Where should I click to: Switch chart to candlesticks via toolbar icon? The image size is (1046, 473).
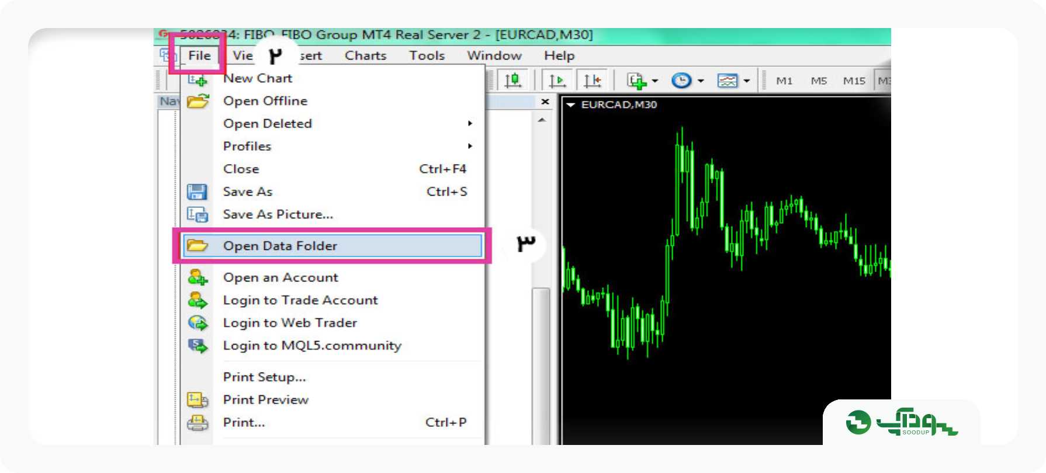513,80
